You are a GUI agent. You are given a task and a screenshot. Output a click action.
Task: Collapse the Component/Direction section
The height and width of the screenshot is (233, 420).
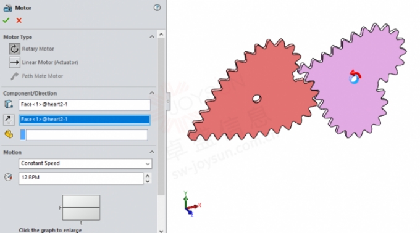tap(152, 93)
